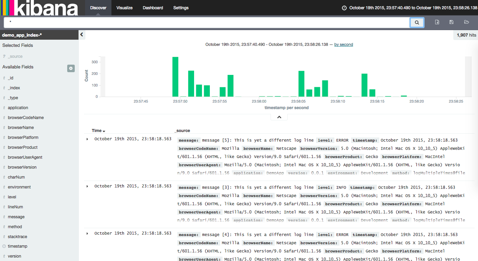The image size is (478, 261).
Task: Open the Discover tab
Action: click(98, 8)
